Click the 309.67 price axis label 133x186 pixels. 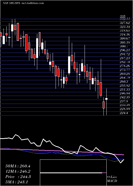coord(125,39)
